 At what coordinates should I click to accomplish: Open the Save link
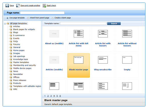point(12,6)
